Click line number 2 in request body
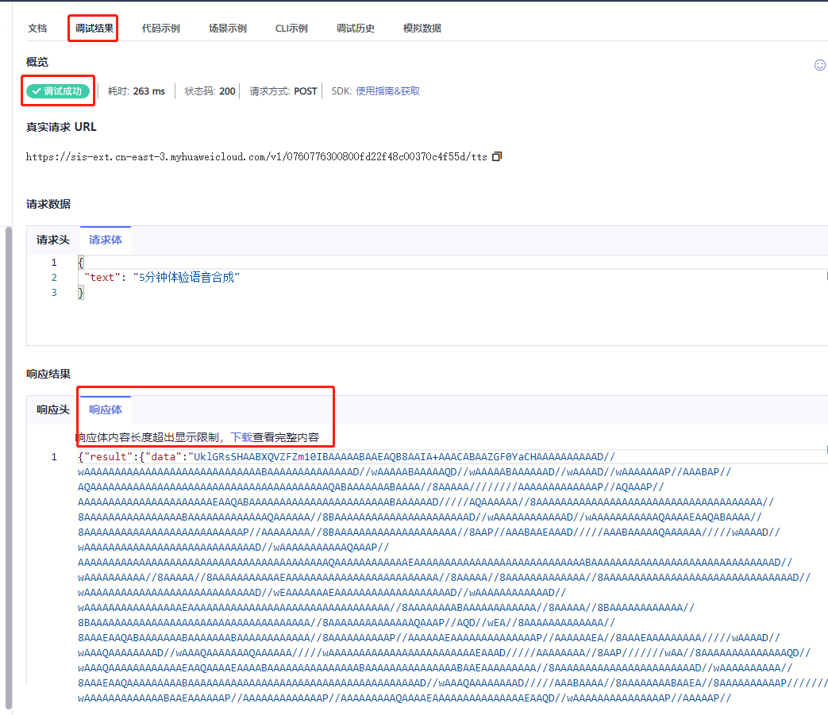 pyautogui.click(x=54, y=277)
